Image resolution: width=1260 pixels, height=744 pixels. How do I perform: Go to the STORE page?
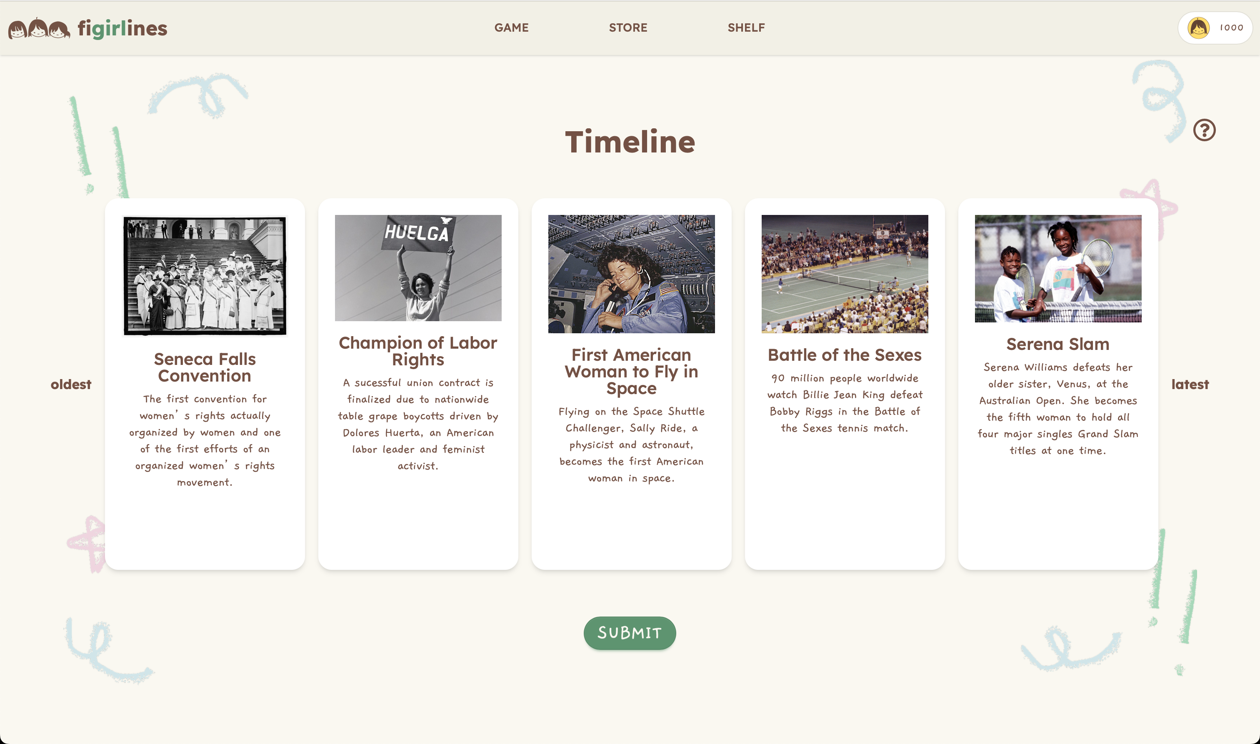628,27
